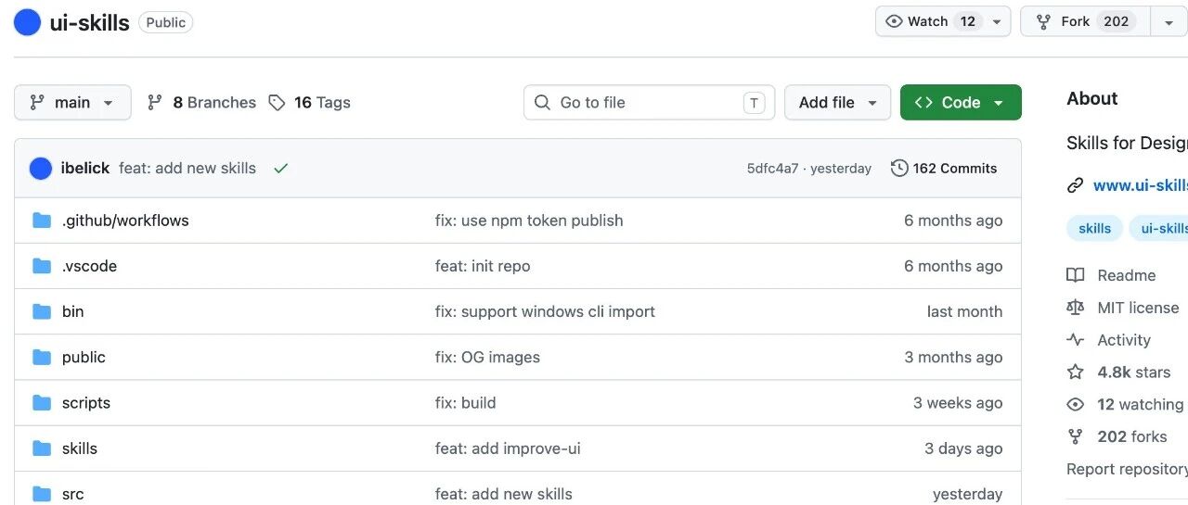Viewport: 1188px width, 505px height.
Task: Click the folder icon for skills
Action: coord(42,448)
